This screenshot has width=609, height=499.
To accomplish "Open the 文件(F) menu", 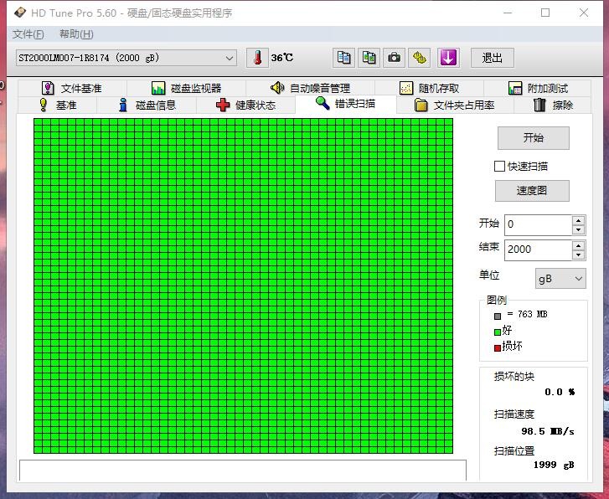I will point(28,34).
